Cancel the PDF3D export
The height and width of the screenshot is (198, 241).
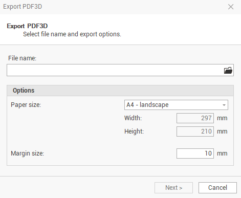click(217, 188)
